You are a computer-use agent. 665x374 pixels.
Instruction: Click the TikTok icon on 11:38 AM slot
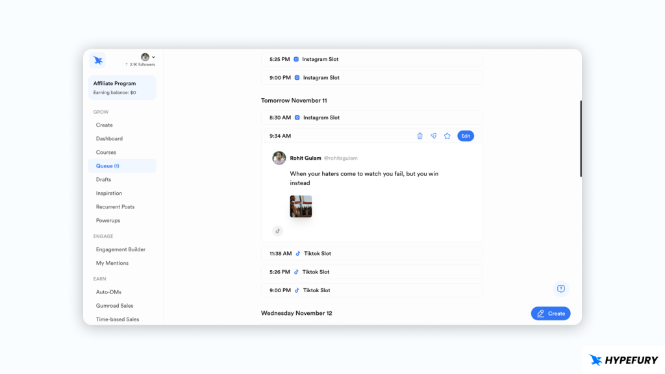298,253
